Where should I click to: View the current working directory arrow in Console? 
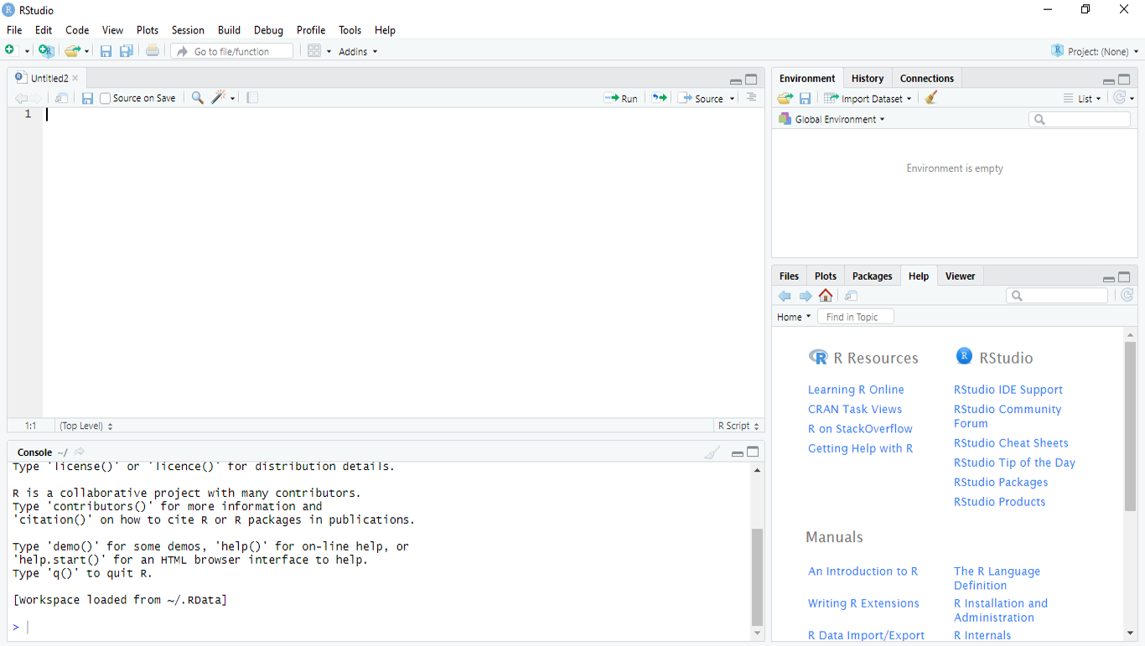tap(80, 452)
